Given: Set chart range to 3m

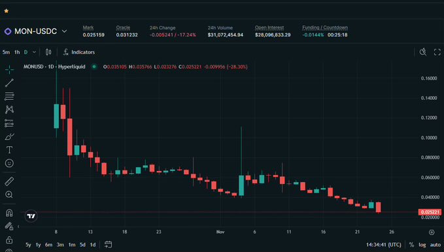Looking at the screenshot, I should 60,245.
